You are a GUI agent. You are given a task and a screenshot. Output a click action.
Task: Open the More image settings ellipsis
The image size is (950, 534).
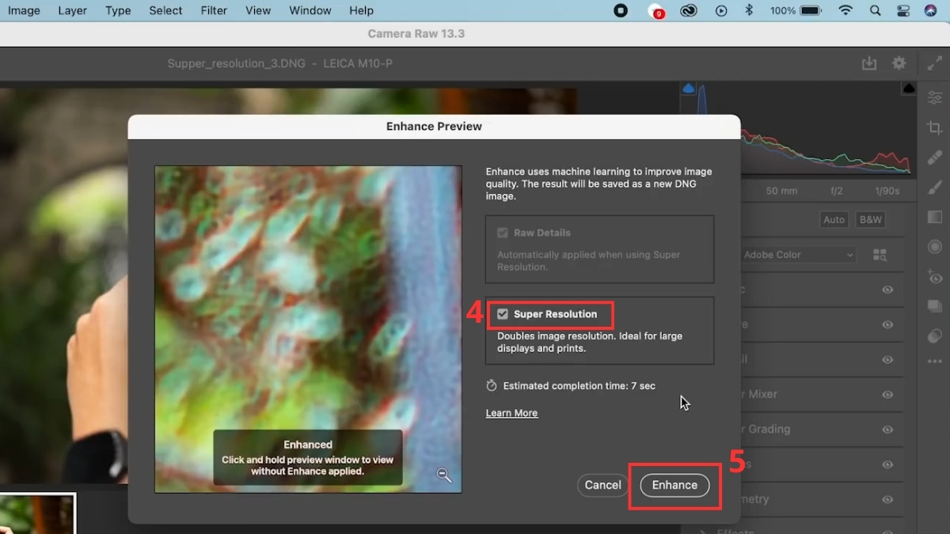935,362
